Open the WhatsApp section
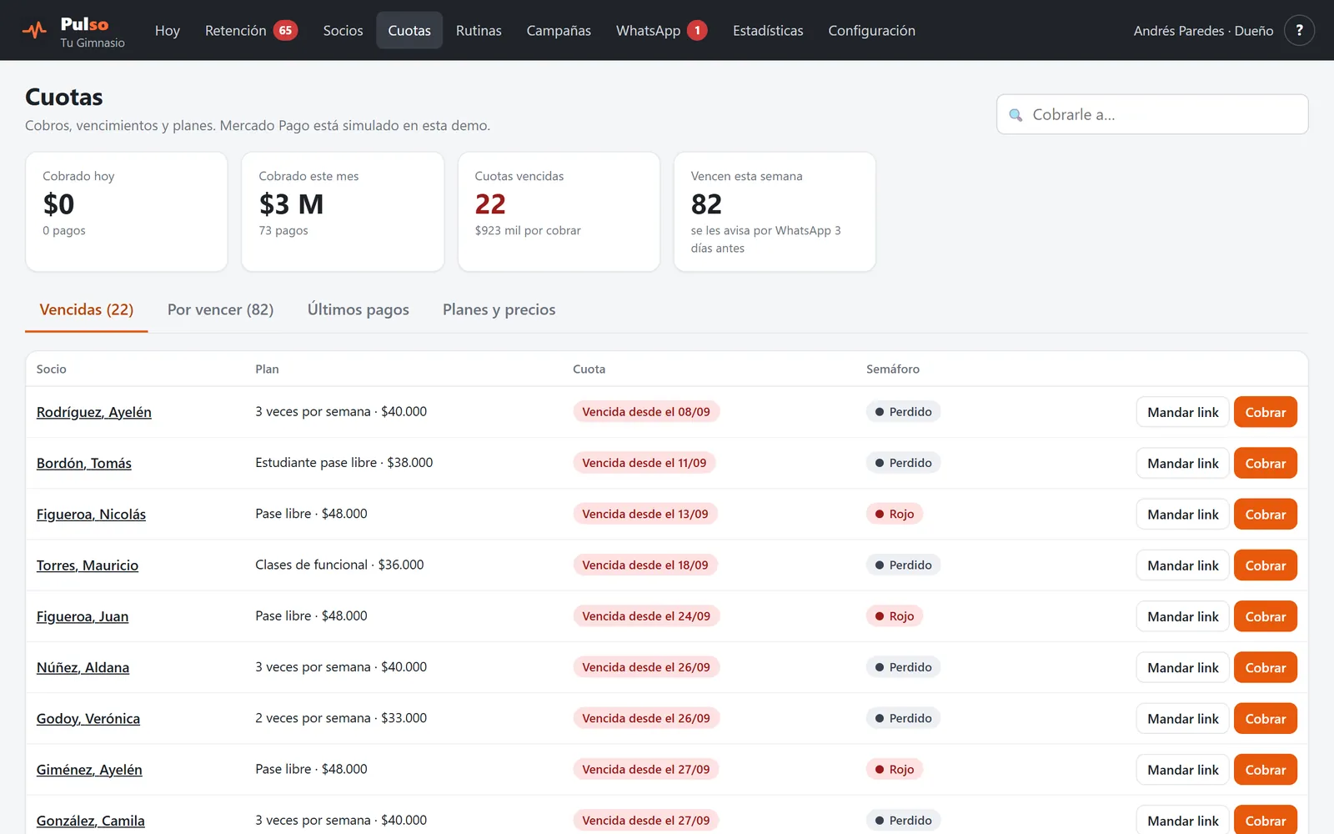The width and height of the screenshot is (1334, 834). (x=661, y=30)
